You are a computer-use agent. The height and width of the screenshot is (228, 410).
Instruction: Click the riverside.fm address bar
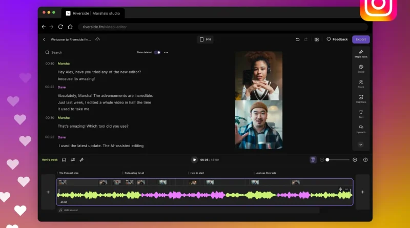[223, 27]
